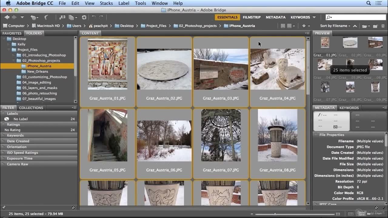Screen dimensions: 388x218
Task: Create a new folder
Action: [375, 26]
